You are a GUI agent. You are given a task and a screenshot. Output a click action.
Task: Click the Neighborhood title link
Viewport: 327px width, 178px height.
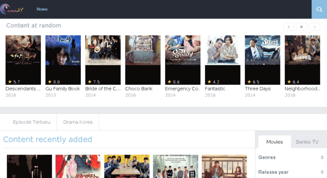click(303, 89)
